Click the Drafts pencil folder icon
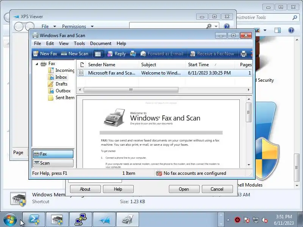Viewport: 303px width, 227px height. (51, 84)
